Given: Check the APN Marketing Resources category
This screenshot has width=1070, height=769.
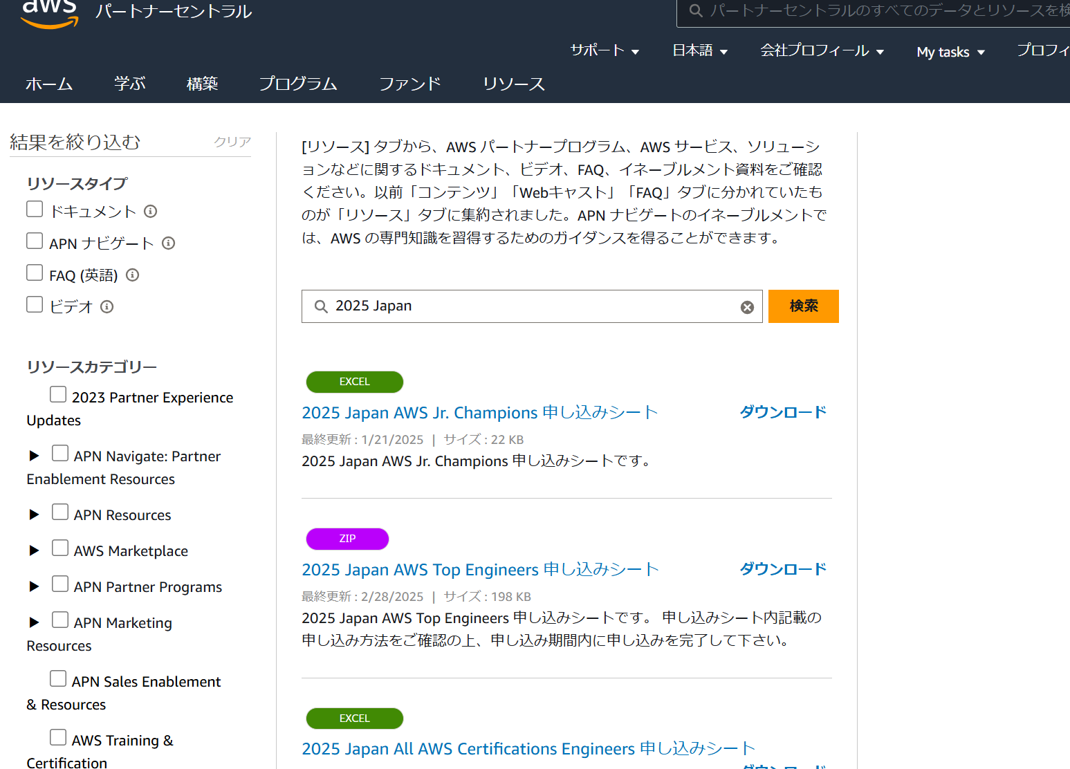Looking at the screenshot, I should click(x=60, y=620).
